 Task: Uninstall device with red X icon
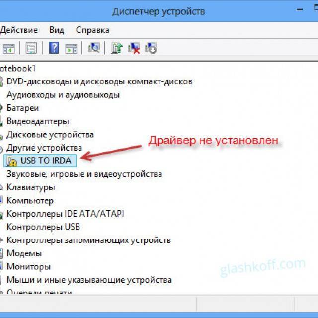134,48
